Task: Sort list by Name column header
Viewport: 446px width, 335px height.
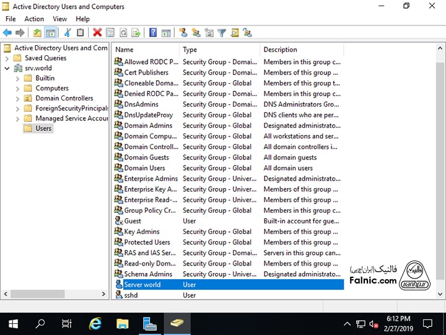Action: [146, 50]
